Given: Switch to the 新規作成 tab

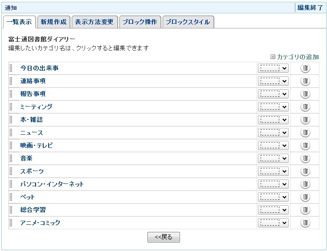Looking at the screenshot, I should point(53,22).
